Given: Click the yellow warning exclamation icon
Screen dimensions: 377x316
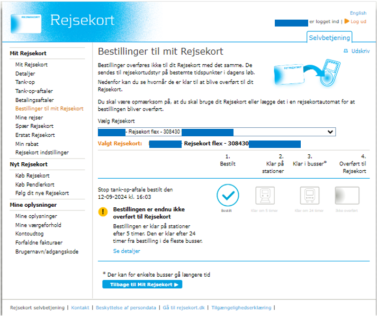Looking at the screenshot, I should pyautogui.click(x=103, y=212).
